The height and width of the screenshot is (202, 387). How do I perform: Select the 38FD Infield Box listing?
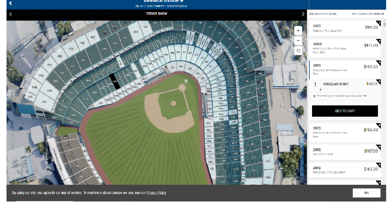pyautogui.click(x=345, y=133)
